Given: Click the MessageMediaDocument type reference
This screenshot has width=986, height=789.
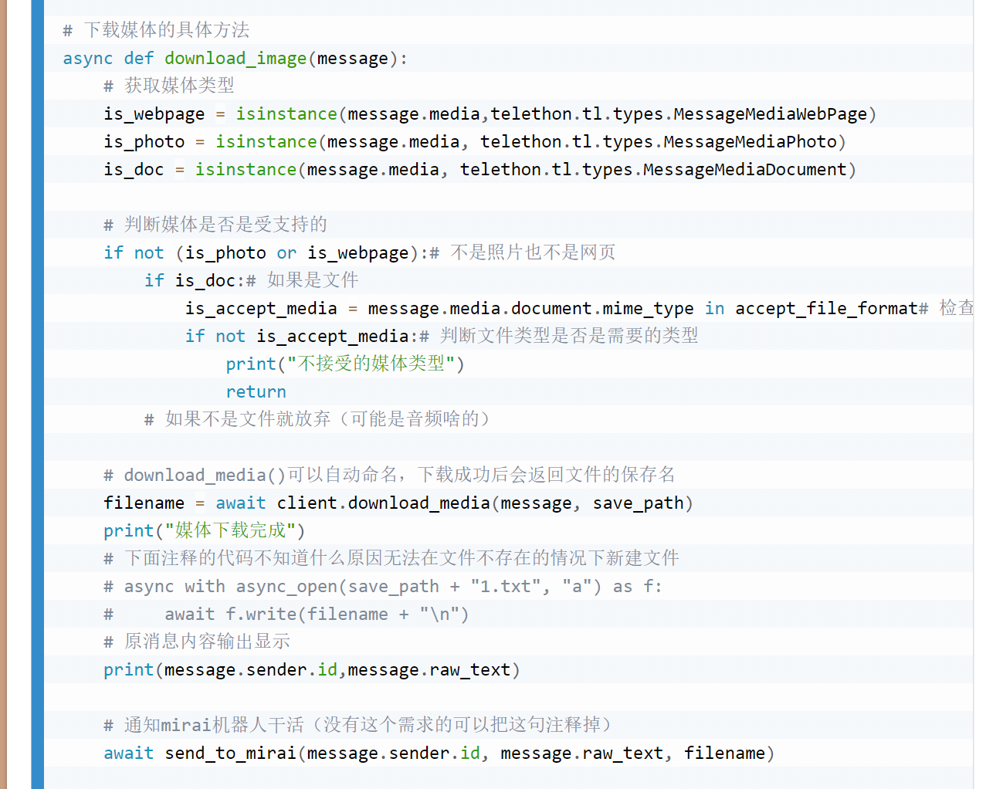Looking at the screenshot, I should (x=744, y=169).
